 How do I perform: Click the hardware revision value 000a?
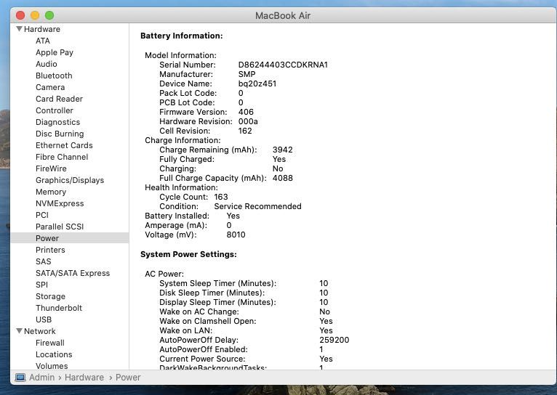(x=248, y=121)
